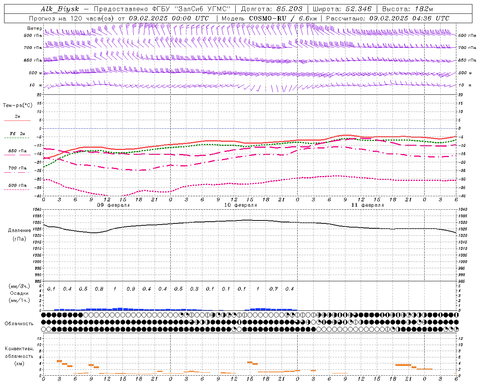Click the 0.9 precipitation value
Image resolution: width=478 pixels, height=382 pixels.
(131, 289)
